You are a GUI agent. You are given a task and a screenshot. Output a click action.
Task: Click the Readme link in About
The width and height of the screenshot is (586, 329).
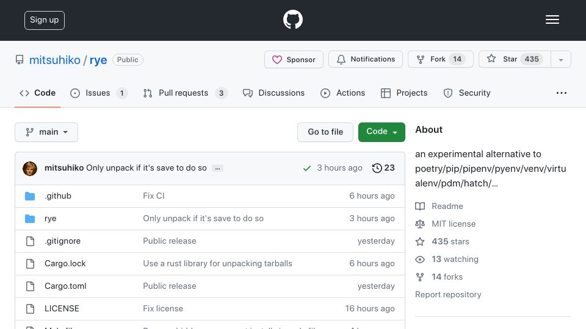tap(447, 207)
